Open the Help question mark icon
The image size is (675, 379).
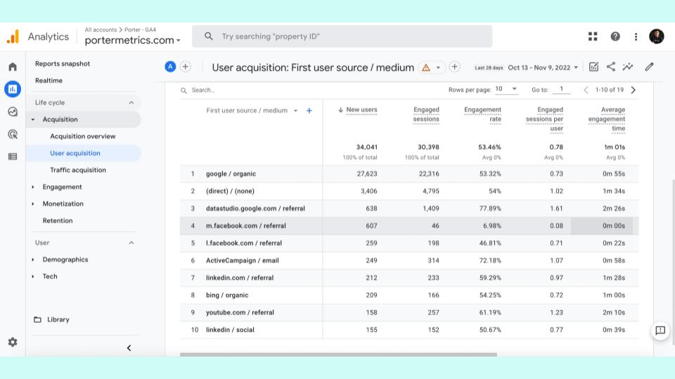coord(615,36)
